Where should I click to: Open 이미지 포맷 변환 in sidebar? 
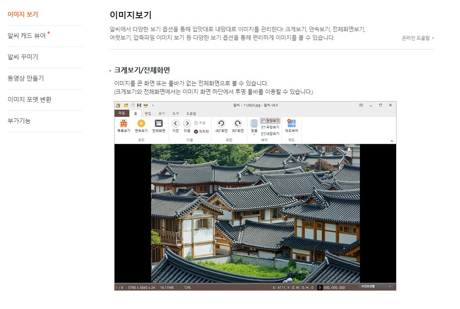[29, 100]
